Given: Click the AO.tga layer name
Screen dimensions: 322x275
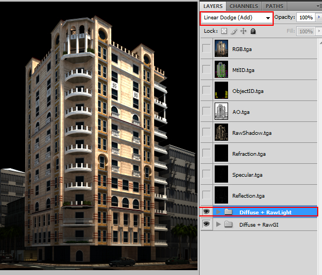Looking at the screenshot, I should [x=241, y=112].
